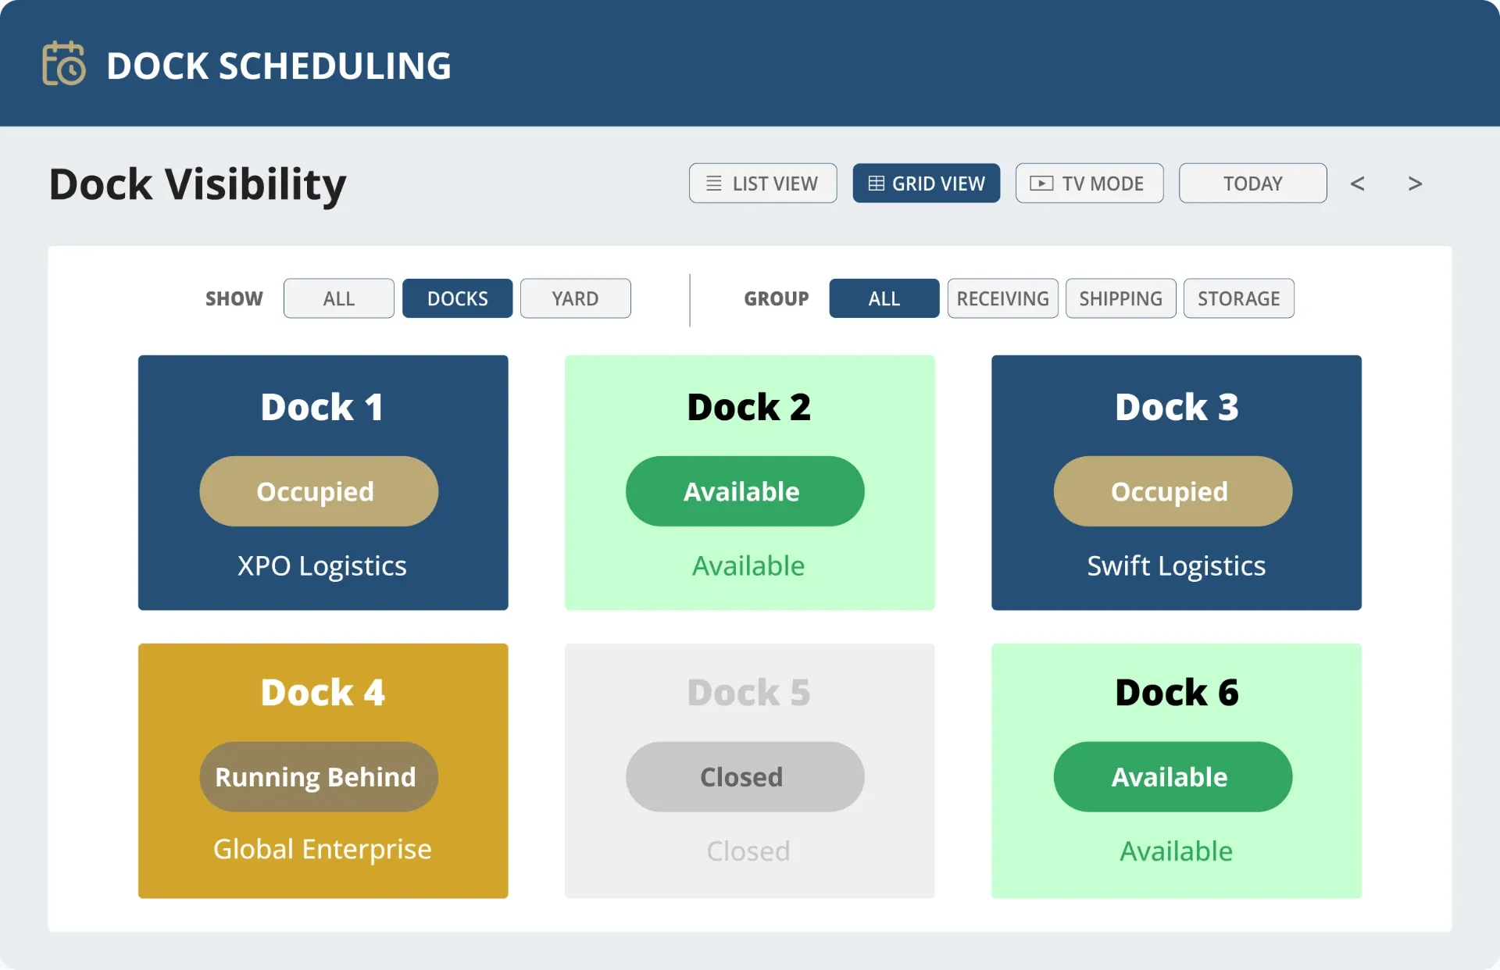Click the Dock Scheduling calendar clock icon
This screenshot has height=970, width=1500.
(x=63, y=63)
